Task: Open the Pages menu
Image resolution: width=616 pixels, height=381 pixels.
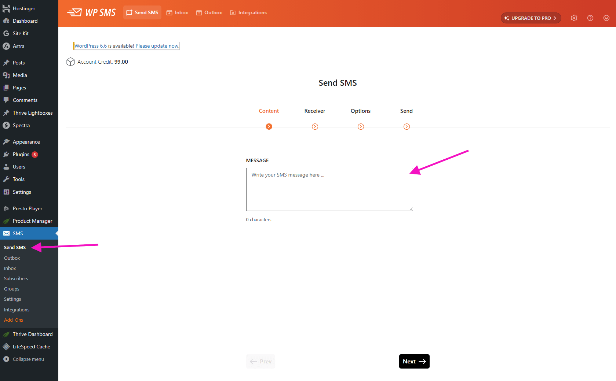Action: (x=29, y=88)
